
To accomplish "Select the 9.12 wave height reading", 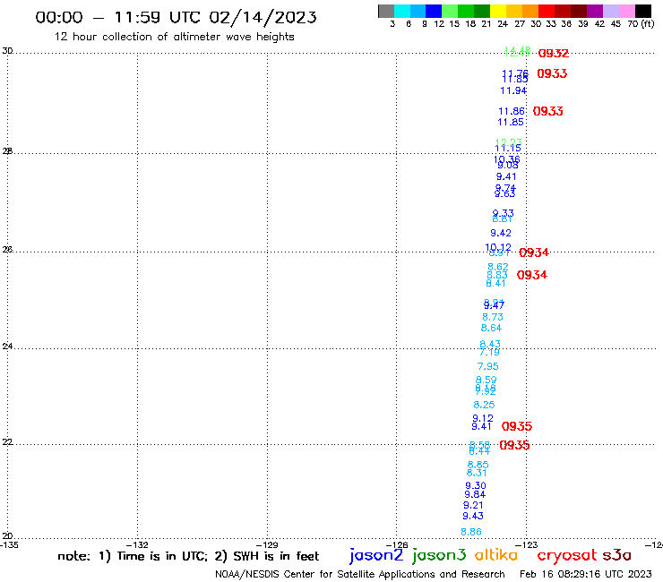I will (x=483, y=418).
